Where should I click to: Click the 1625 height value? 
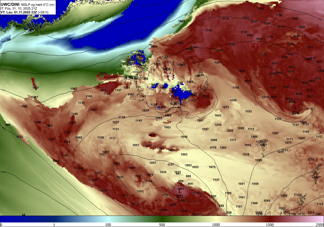(95, 180)
